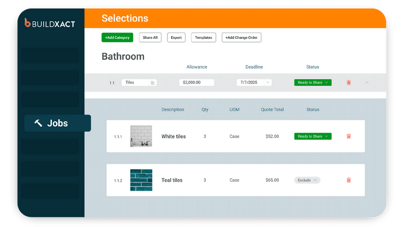The width and height of the screenshot is (402, 227).
Task: Click category number 1.1
Action: pyautogui.click(x=112, y=83)
